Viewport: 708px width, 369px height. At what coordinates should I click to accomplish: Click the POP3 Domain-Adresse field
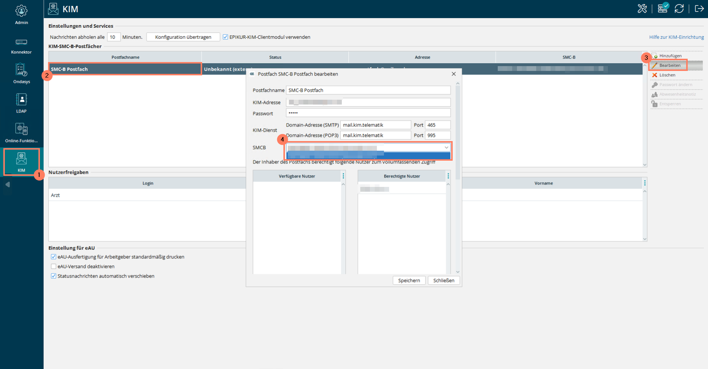point(375,135)
